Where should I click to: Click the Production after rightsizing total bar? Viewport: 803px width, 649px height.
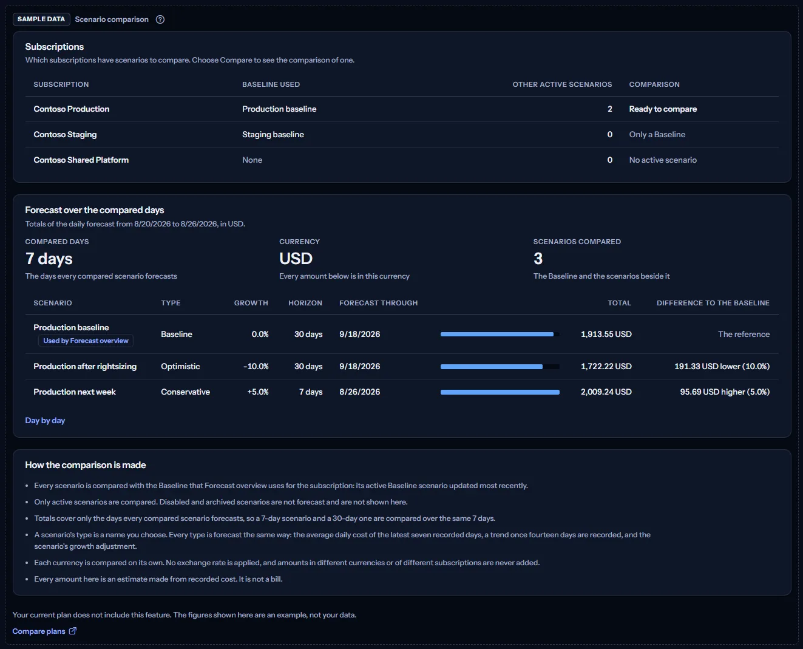tap(500, 367)
